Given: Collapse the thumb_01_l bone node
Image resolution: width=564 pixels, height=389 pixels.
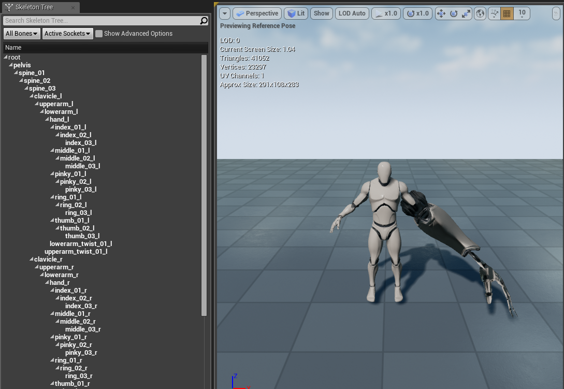Looking at the screenshot, I should click(x=52, y=220).
